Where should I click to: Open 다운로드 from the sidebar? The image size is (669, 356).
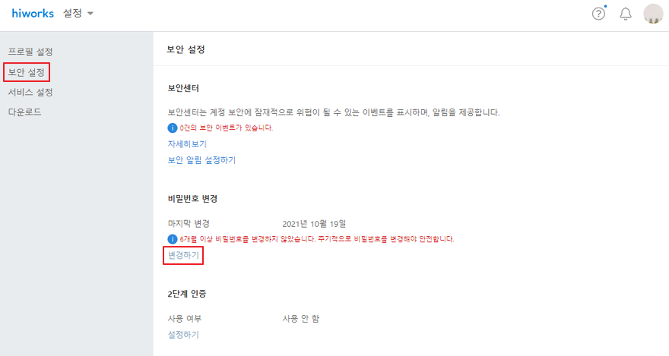25,112
